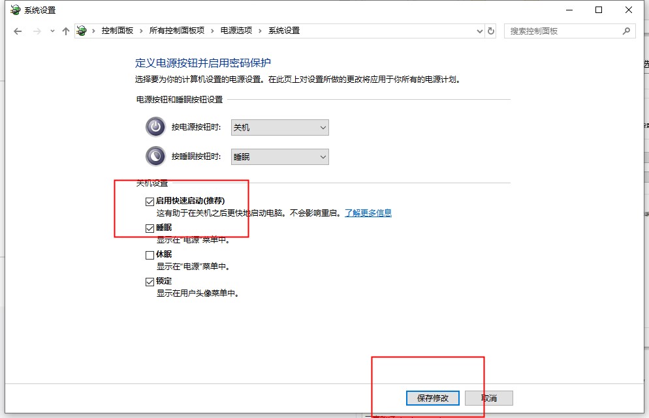Click the 保存修改 button

pyautogui.click(x=432, y=398)
